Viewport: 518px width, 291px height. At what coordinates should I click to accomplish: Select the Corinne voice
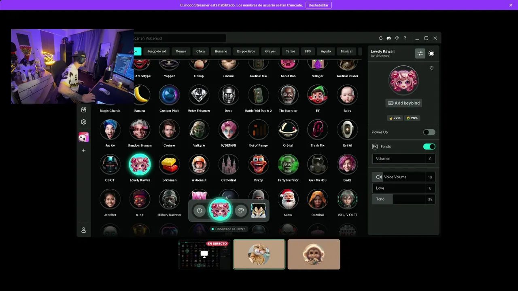coord(169,130)
